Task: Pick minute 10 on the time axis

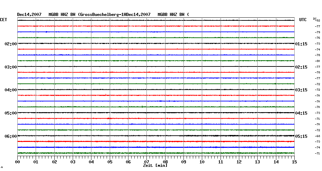Action: [202, 162]
